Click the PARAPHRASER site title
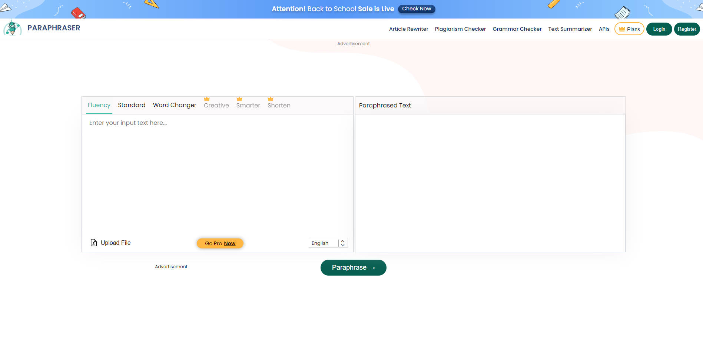Image resolution: width=703 pixels, height=343 pixels. [54, 28]
